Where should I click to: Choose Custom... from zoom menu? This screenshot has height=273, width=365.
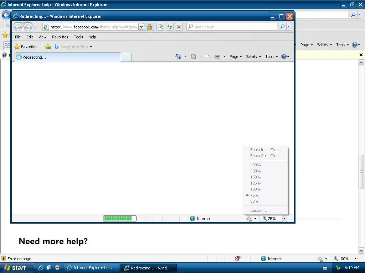point(266,210)
